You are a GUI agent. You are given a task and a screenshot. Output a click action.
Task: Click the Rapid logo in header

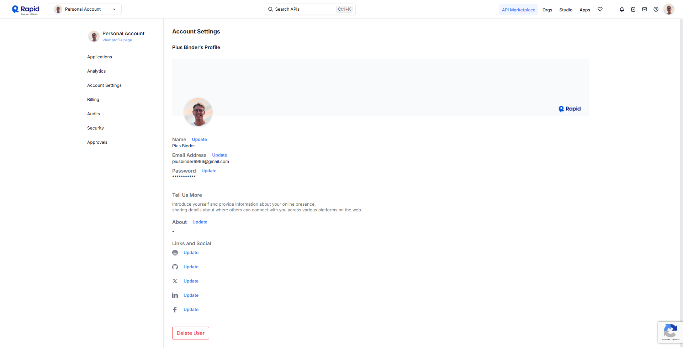[26, 10]
